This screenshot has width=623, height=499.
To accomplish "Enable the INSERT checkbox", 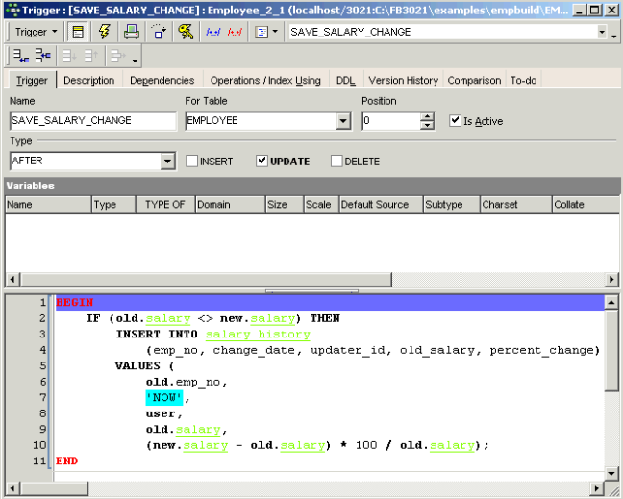I will pos(192,161).
